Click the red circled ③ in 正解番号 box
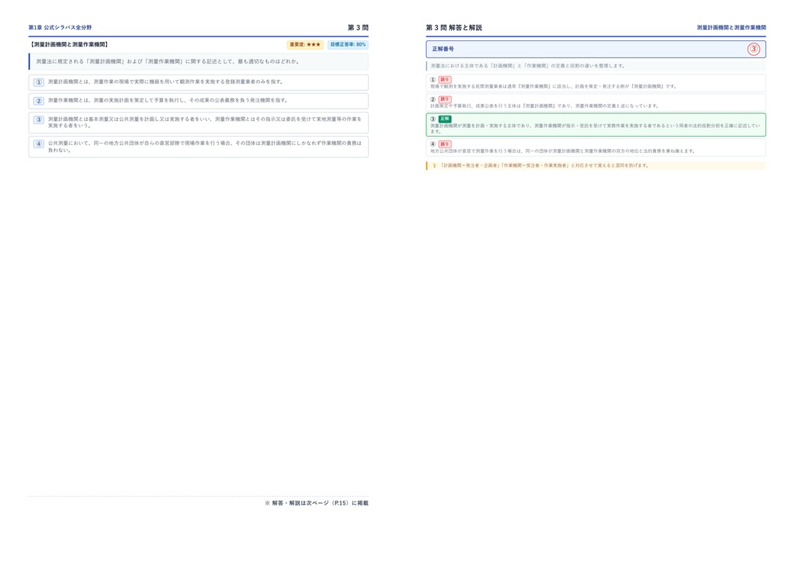The width and height of the screenshot is (795, 562). [753, 49]
